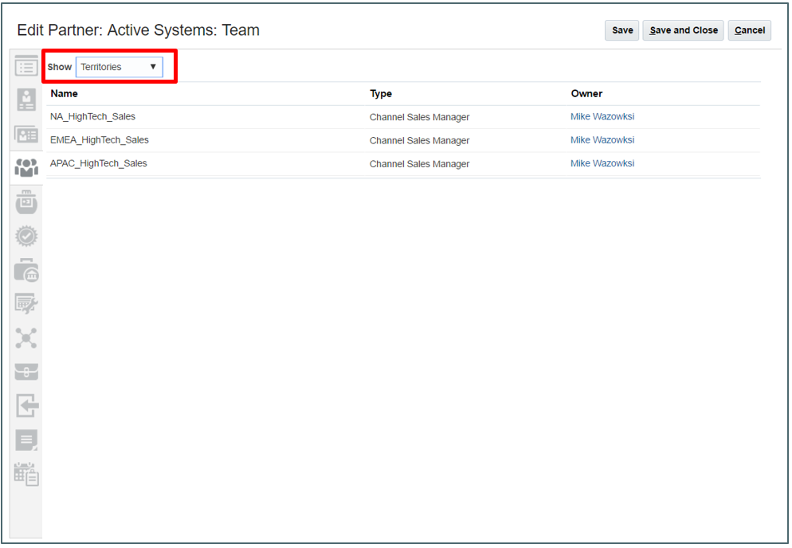Viewport: 792px width, 548px height.
Task: Click the Name column header
Action: coord(65,93)
